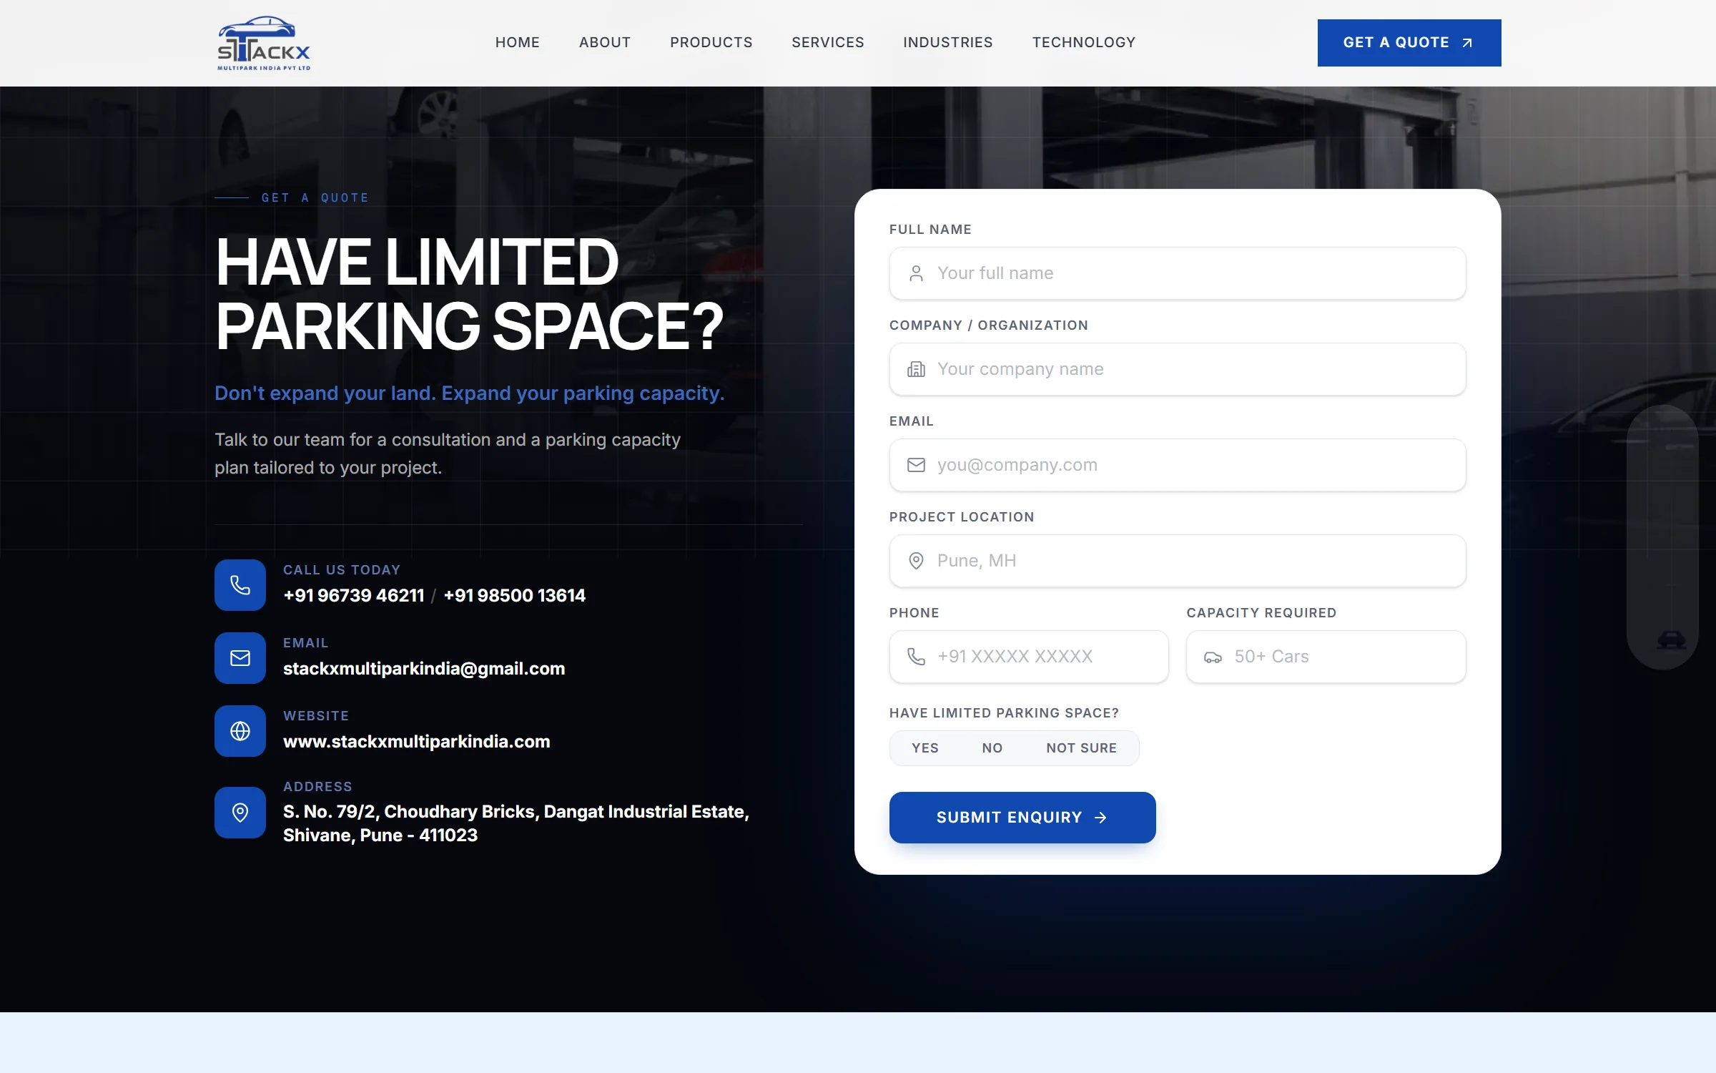Viewport: 1716px width, 1073px height.
Task: Select NOT SURE for limited parking space
Action: 1081,748
